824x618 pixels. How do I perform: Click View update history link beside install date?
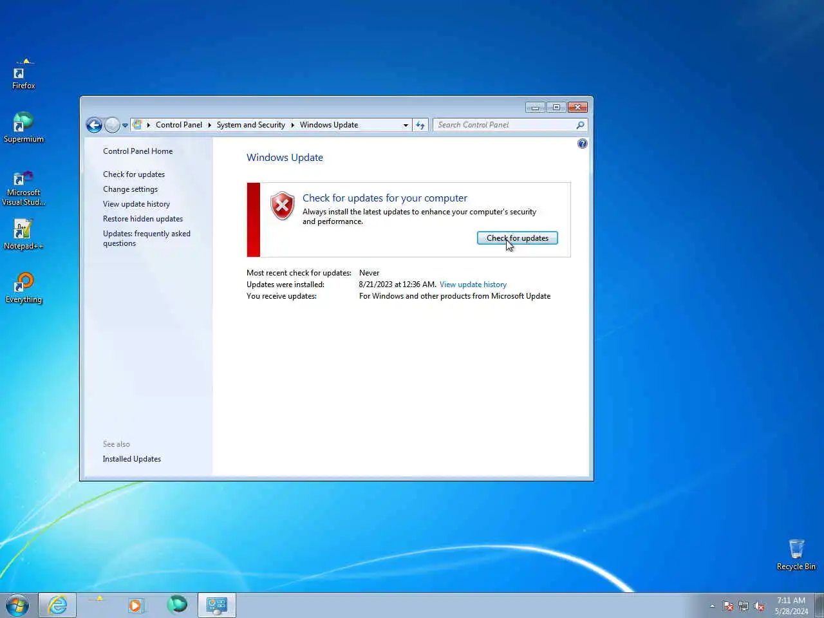point(473,285)
